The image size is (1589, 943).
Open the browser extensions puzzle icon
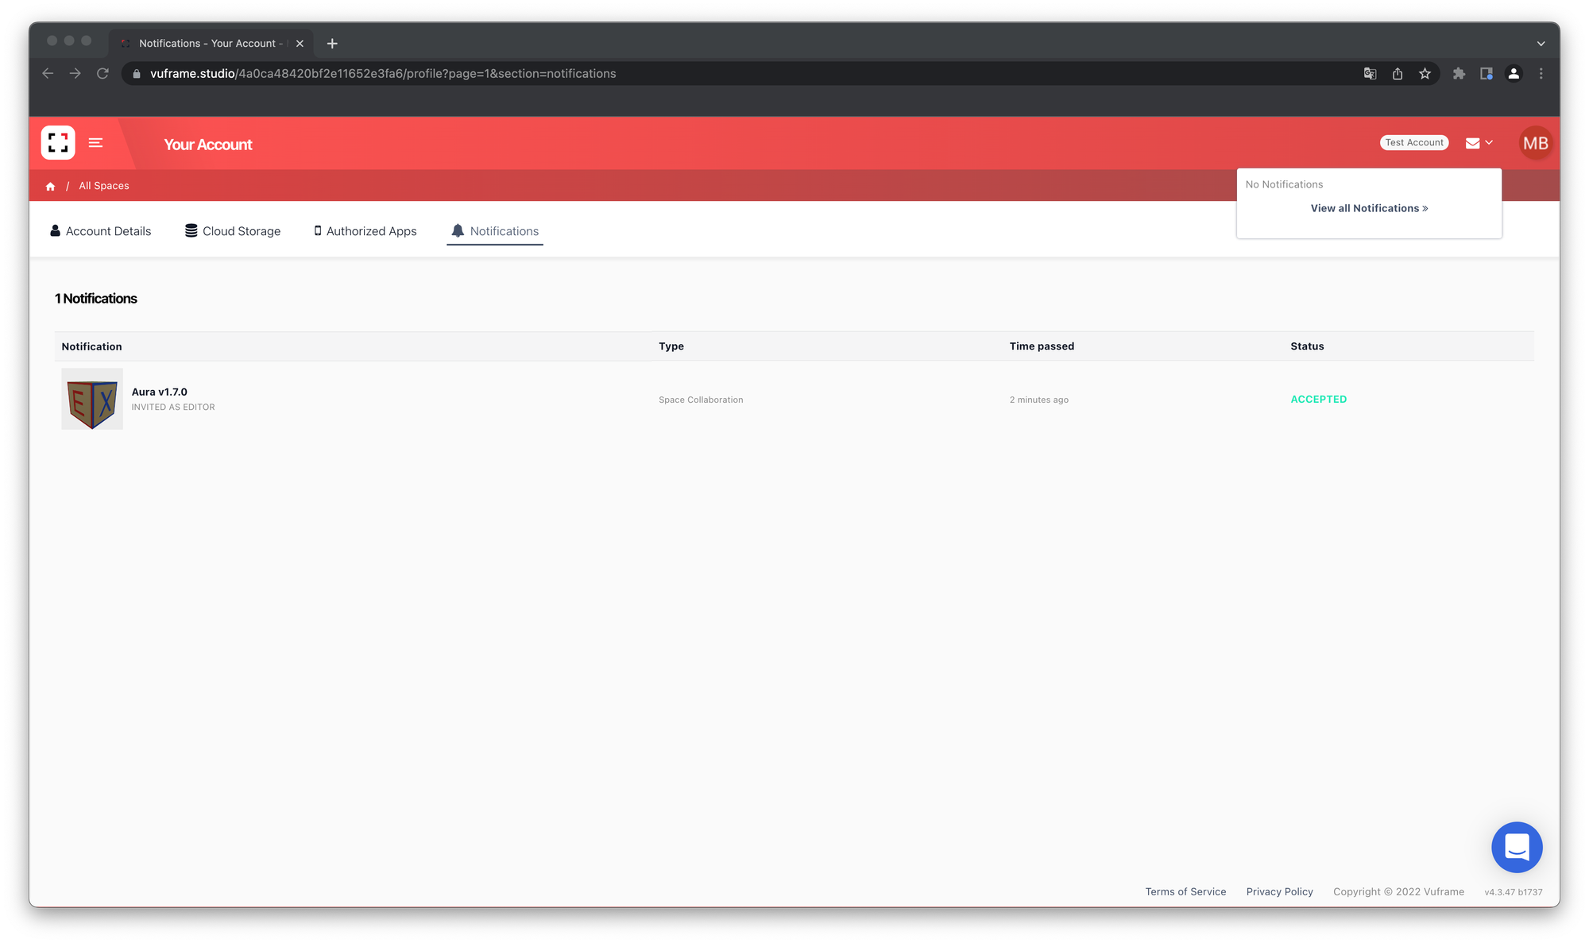(x=1459, y=73)
